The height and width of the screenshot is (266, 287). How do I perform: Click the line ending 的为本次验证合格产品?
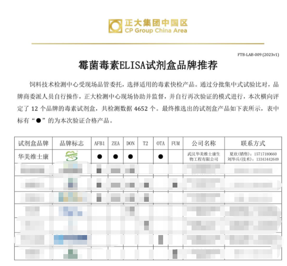(65, 121)
